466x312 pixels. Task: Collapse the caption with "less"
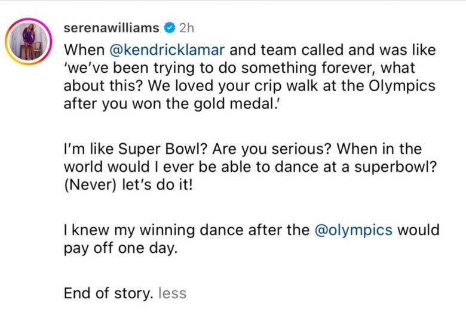[173, 294]
